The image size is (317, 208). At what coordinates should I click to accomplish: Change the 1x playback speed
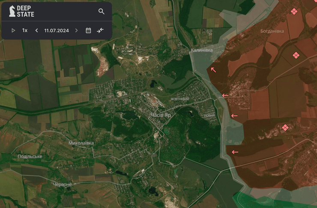25,30
